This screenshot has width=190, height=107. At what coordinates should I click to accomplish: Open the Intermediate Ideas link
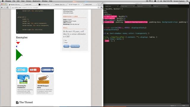68,11
